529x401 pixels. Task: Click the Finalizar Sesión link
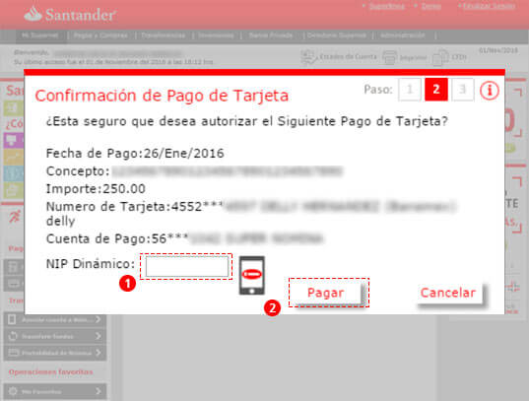coord(489,6)
